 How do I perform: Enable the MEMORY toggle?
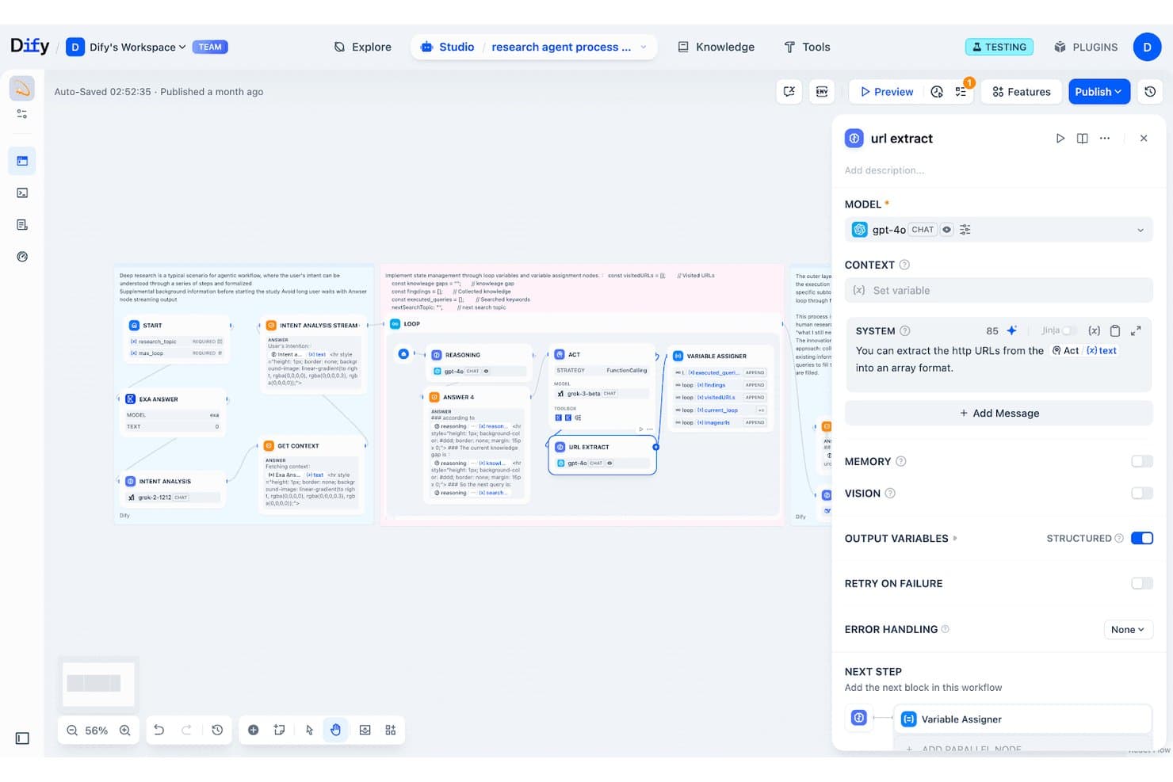pos(1142,461)
